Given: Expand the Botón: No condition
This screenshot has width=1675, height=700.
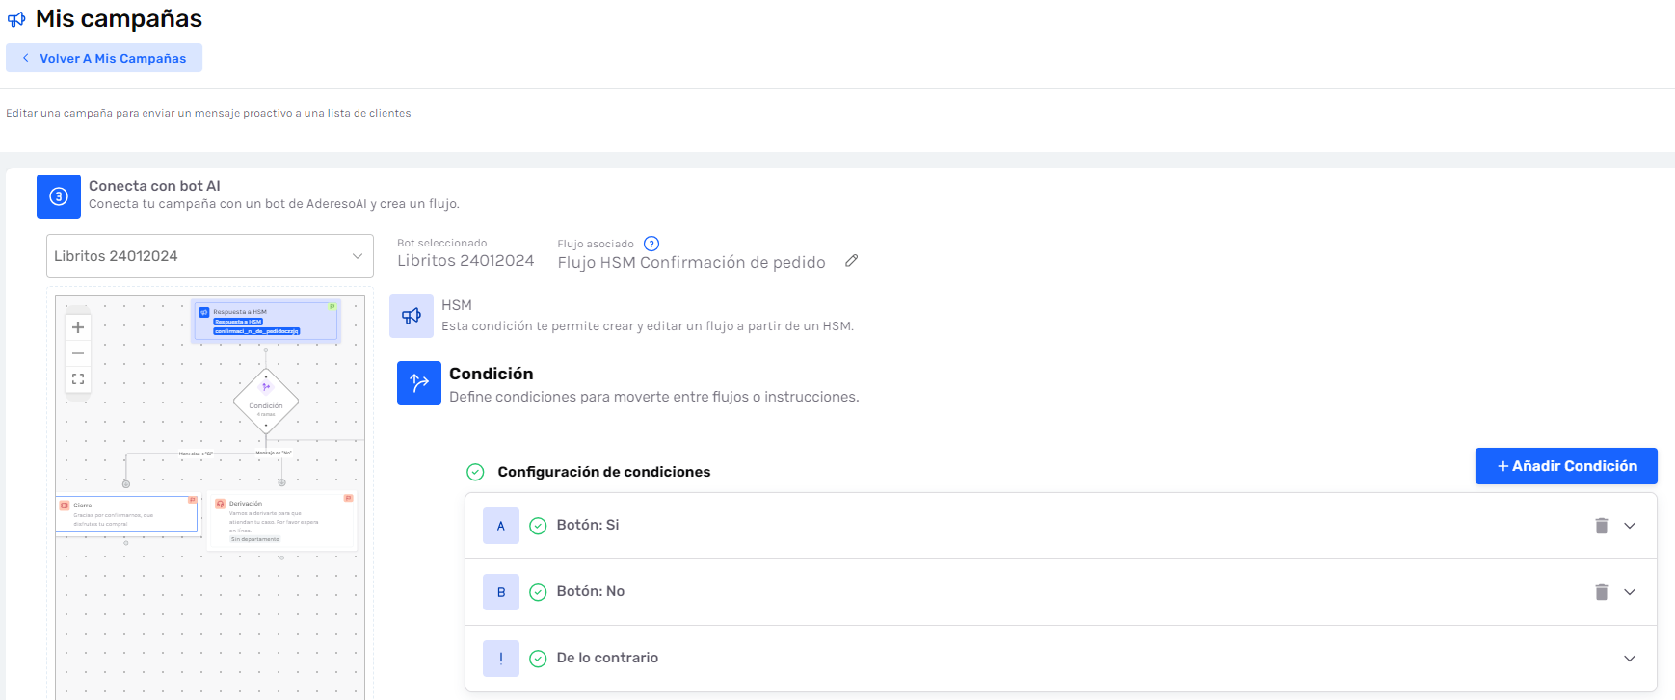Looking at the screenshot, I should click(1630, 592).
